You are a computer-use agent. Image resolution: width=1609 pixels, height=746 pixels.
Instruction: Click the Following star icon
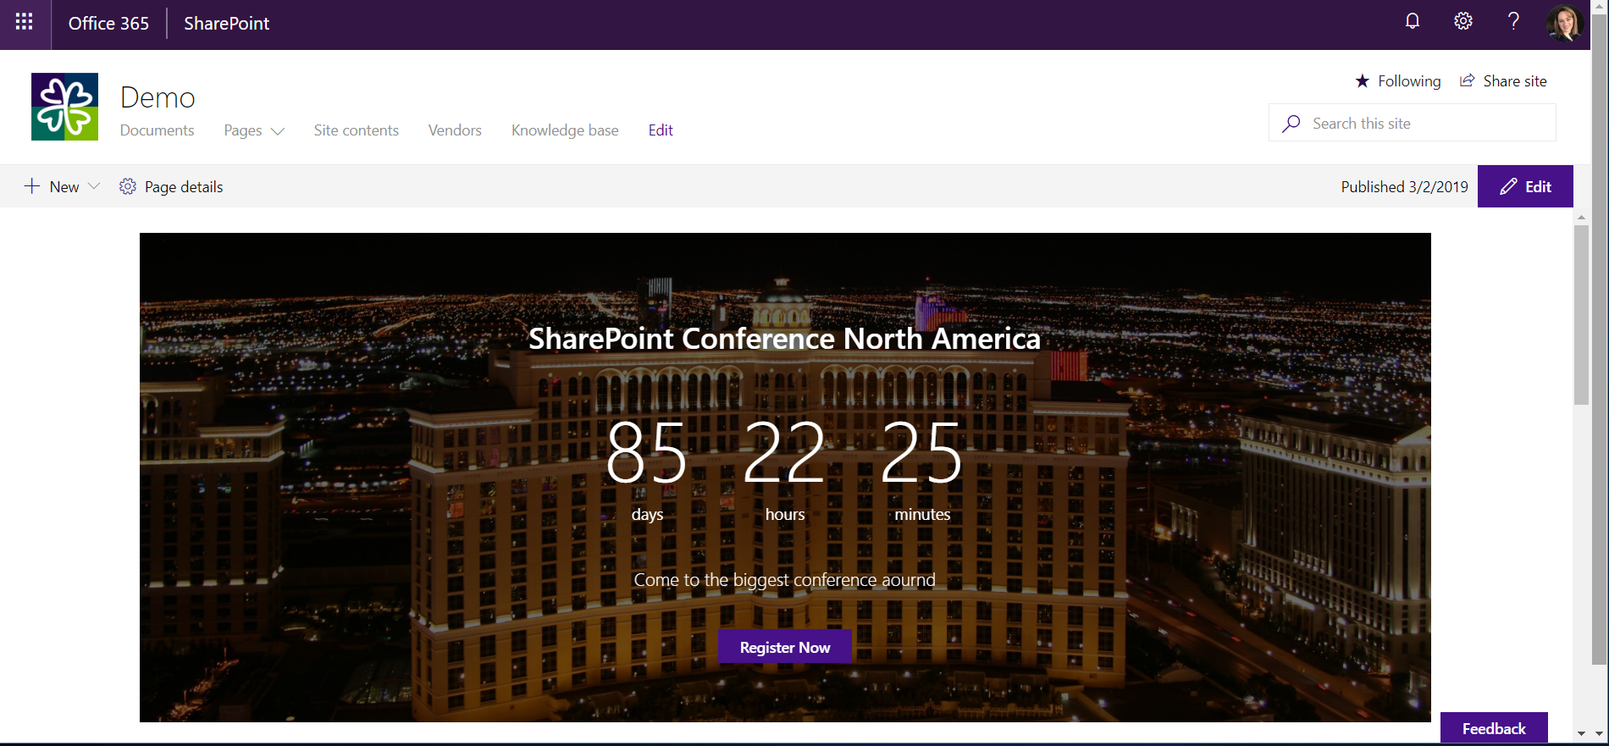1362,81
